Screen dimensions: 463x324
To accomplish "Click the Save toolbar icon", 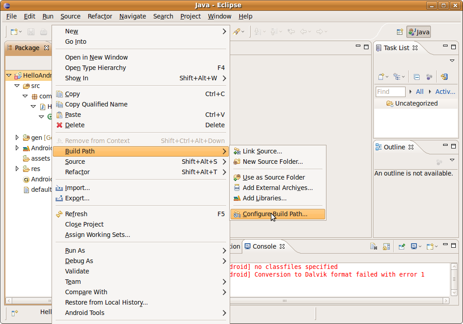I will (31, 32).
